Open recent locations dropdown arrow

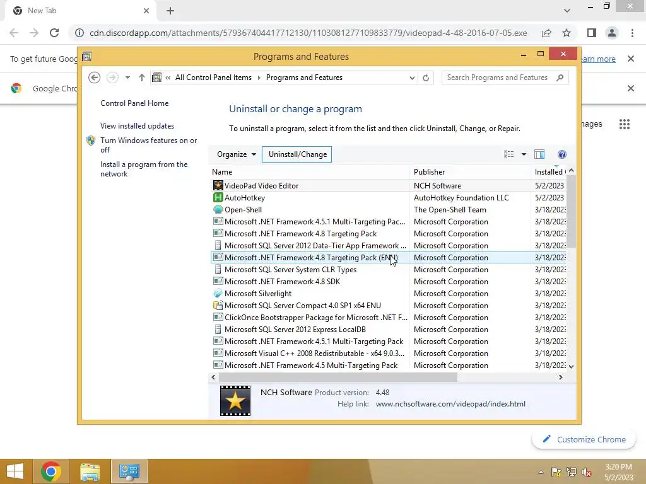coord(127,78)
